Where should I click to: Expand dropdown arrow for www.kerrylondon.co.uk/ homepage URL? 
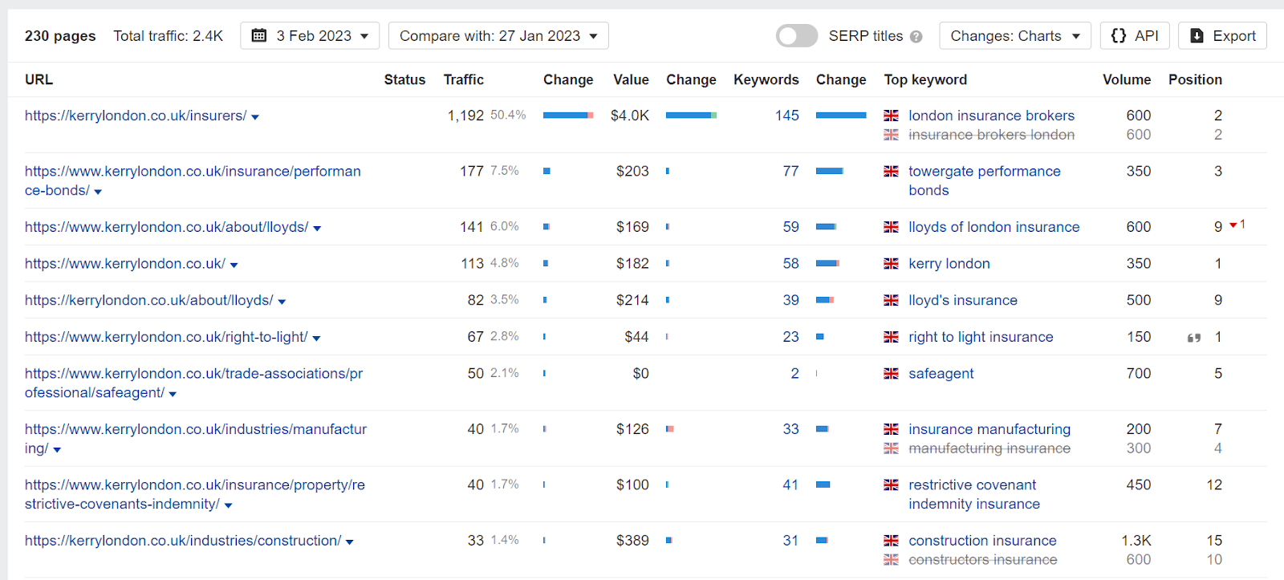(234, 265)
